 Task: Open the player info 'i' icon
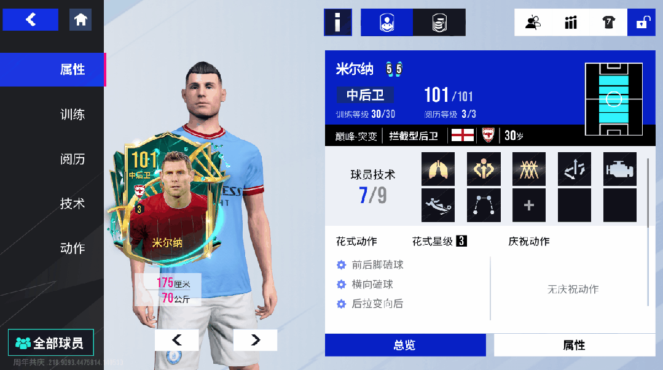338,22
